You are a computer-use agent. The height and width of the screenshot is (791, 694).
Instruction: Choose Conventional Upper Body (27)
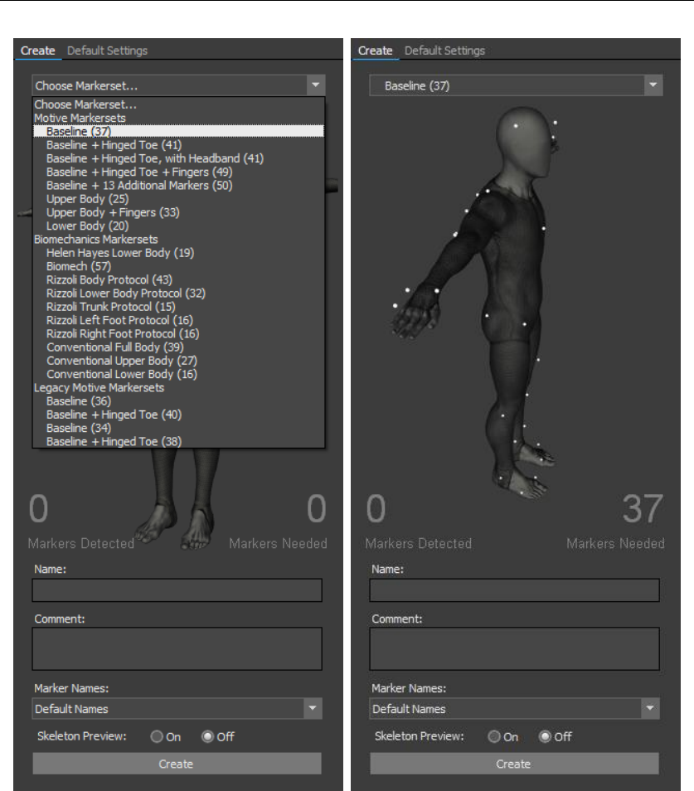(x=122, y=361)
